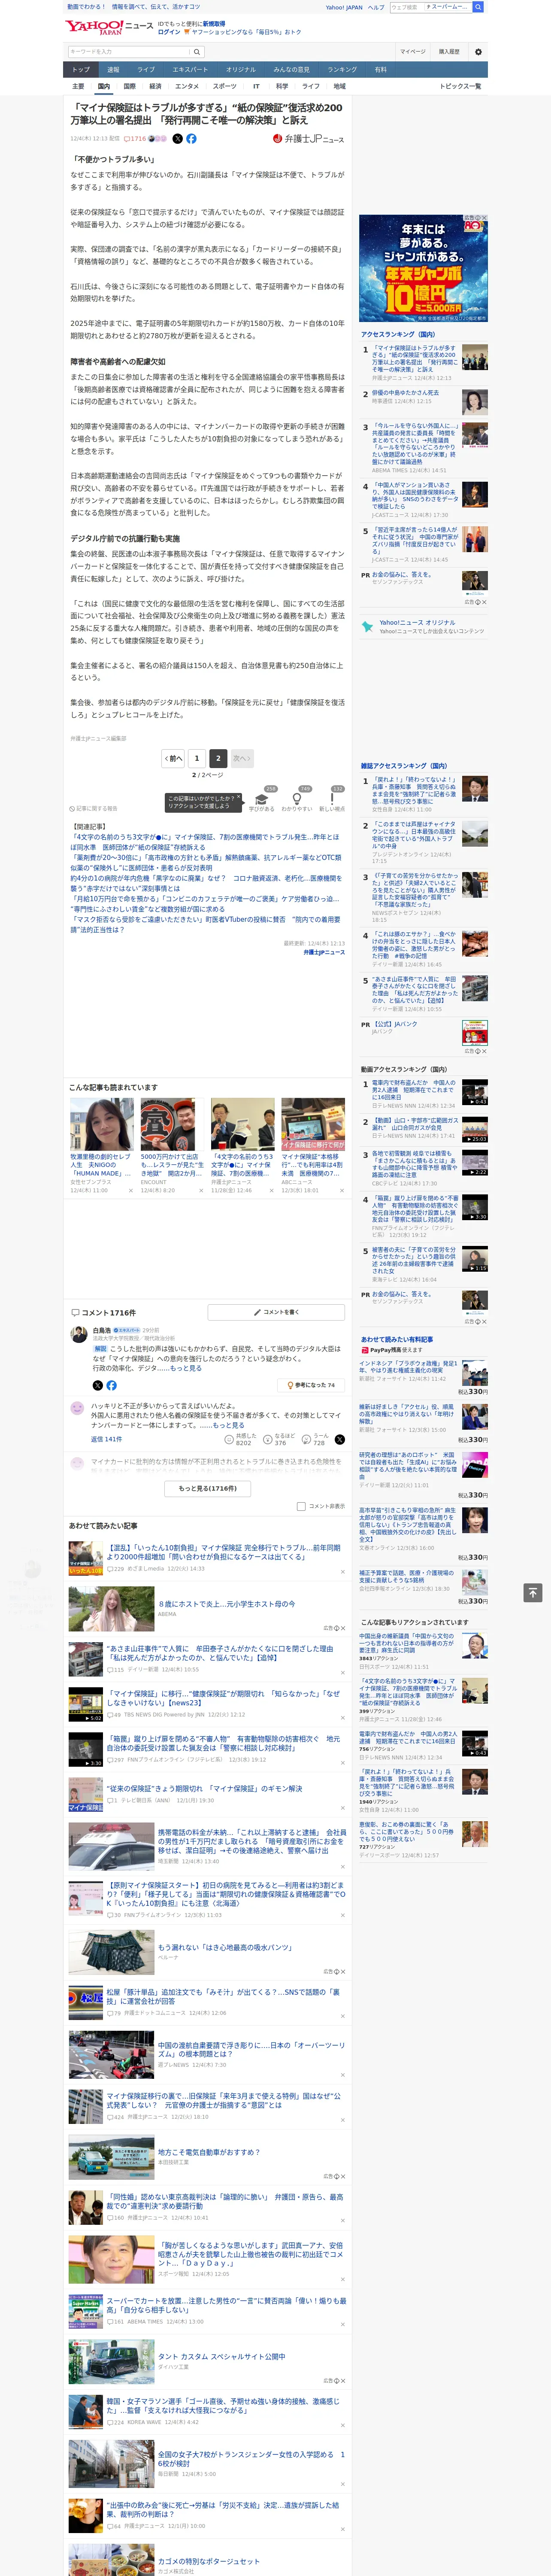Open 5000万円かけて出店 recommended article thumbnail
Image resolution: width=551 pixels, height=2576 pixels.
click(x=172, y=1125)
